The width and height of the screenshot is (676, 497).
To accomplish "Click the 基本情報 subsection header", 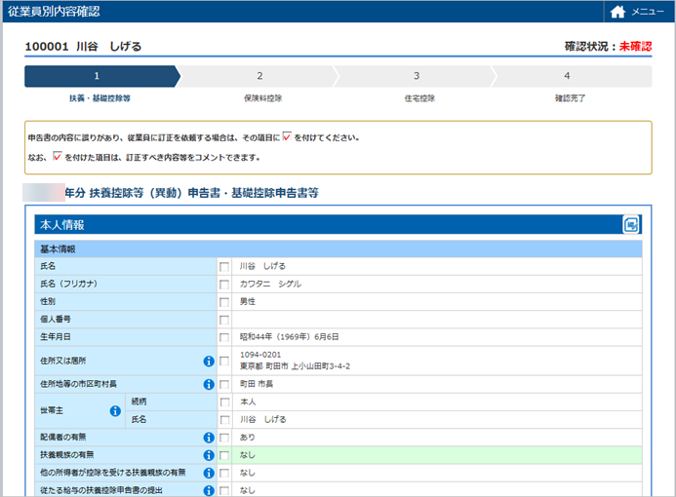I will [x=338, y=248].
